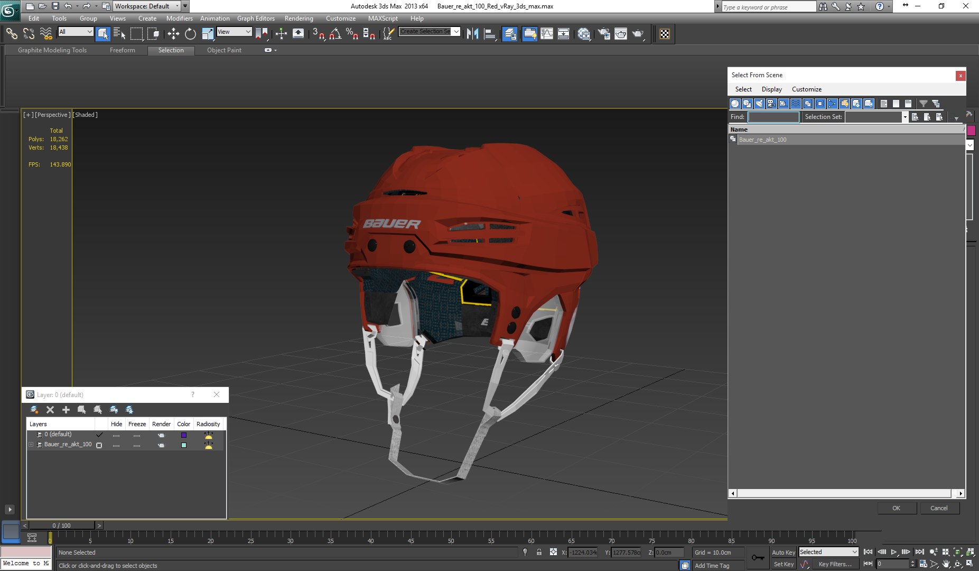Open the Schematic View
Image resolution: width=979 pixels, height=571 pixels.
click(x=564, y=34)
